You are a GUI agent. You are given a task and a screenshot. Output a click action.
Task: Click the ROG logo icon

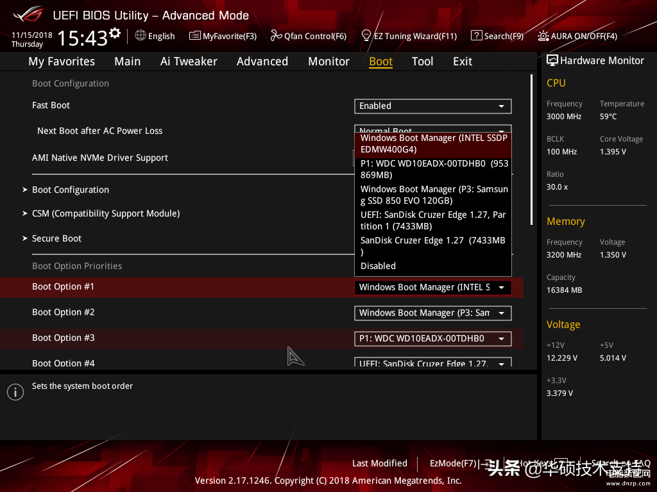pyautogui.click(x=28, y=14)
